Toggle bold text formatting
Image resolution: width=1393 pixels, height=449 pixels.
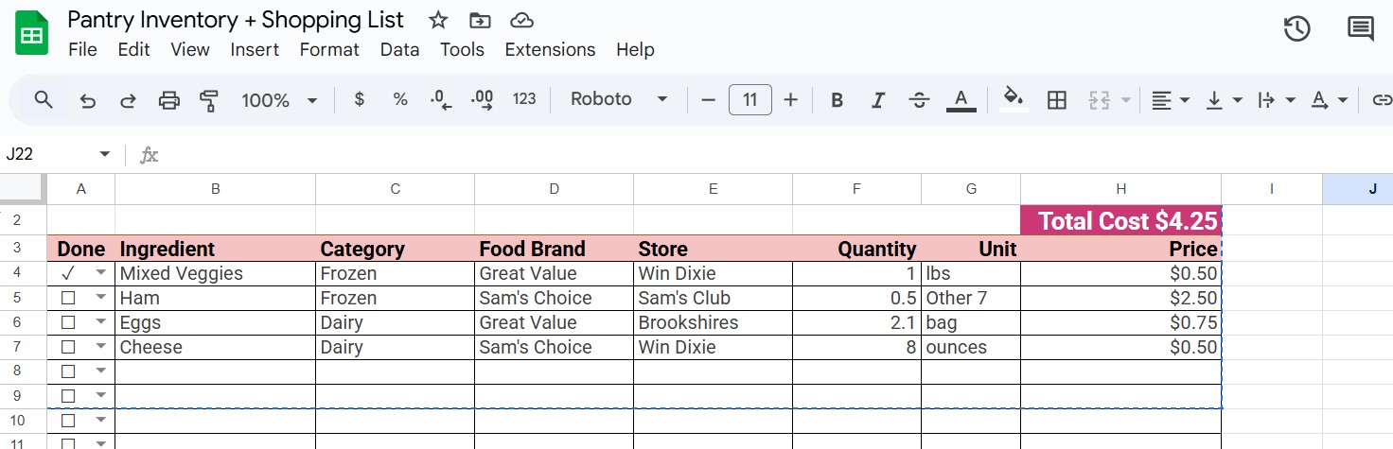[x=837, y=100]
